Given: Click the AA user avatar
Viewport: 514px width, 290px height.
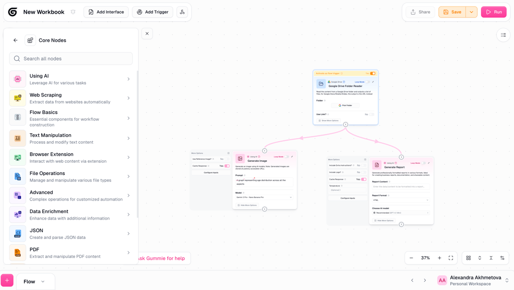Looking at the screenshot, I should coord(442,280).
